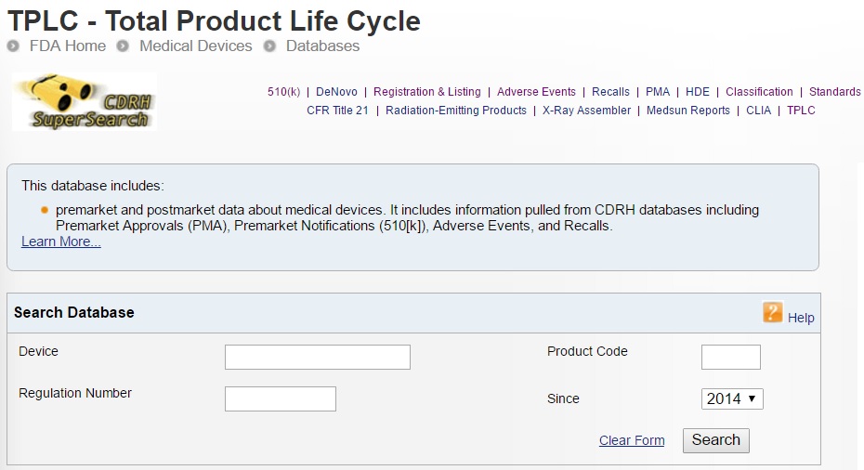
Task: Open Radiation-Emitting Products link
Action: (456, 111)
